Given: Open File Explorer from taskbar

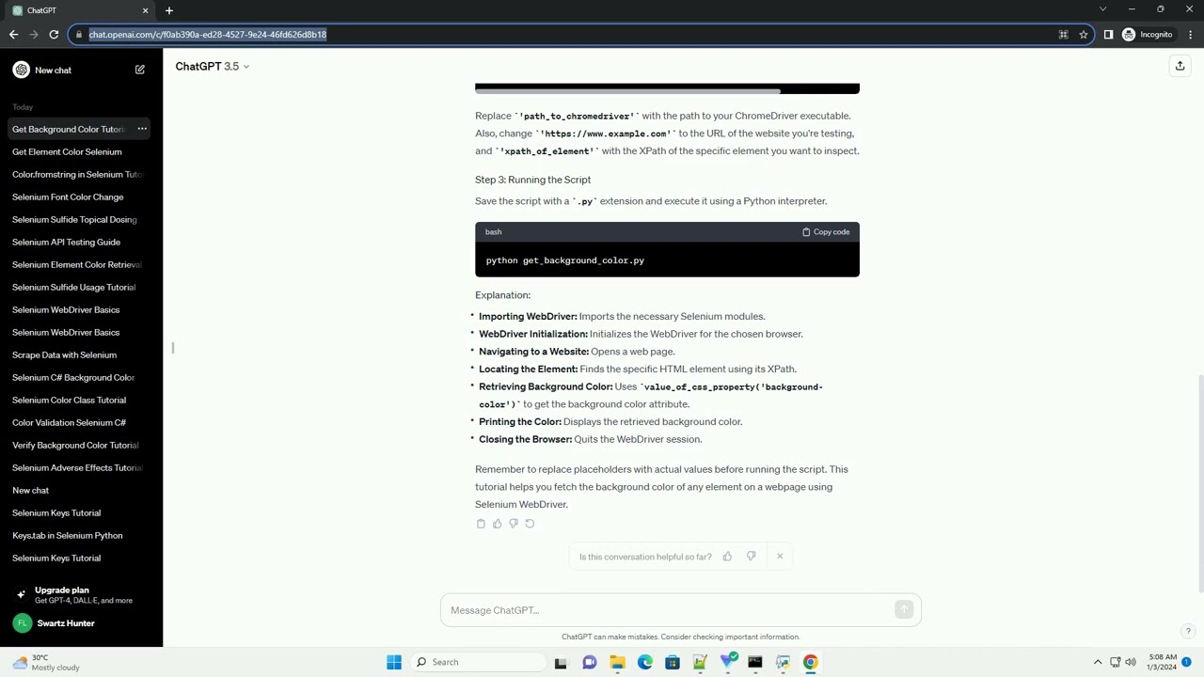Looking at the screenshot, I should click(617, 662).
